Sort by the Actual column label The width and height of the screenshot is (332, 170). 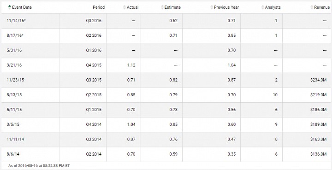coord(132,7)
